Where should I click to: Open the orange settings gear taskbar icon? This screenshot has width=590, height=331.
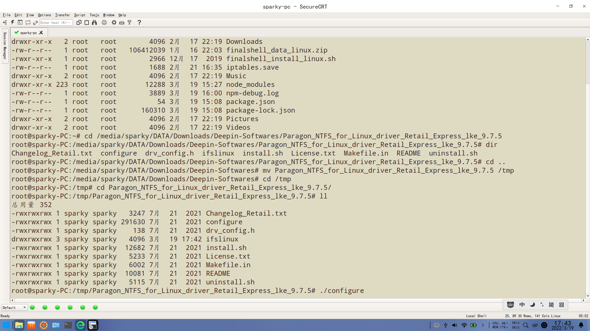[44, 325]
